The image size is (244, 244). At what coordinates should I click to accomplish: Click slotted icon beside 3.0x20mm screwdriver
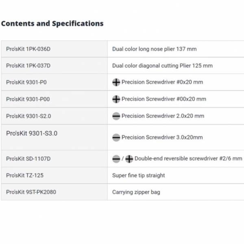click(116, 137)
